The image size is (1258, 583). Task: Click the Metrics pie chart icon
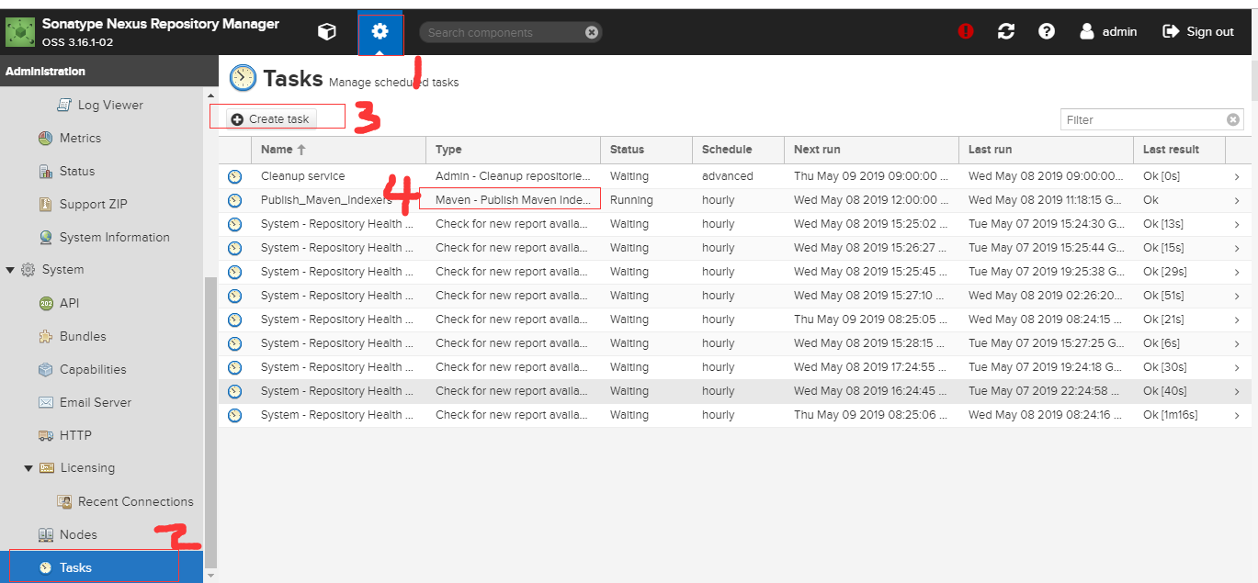tap(46, 138)
